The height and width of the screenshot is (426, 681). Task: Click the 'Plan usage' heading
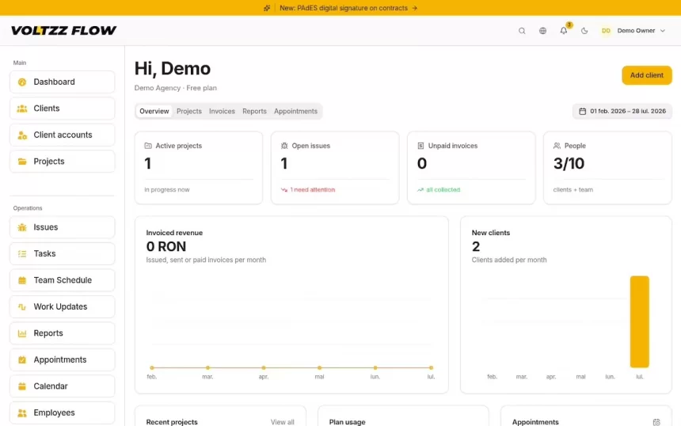pyautogui.click(x=347, y=422)
